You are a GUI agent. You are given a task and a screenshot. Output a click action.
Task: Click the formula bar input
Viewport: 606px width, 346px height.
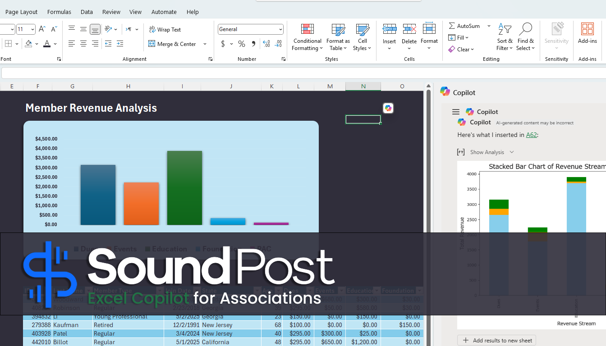[303, 73]
